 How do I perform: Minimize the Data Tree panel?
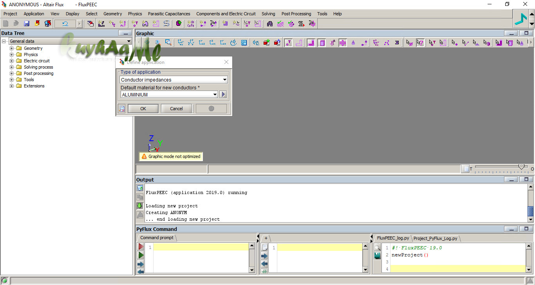click(x=125, y=33)
